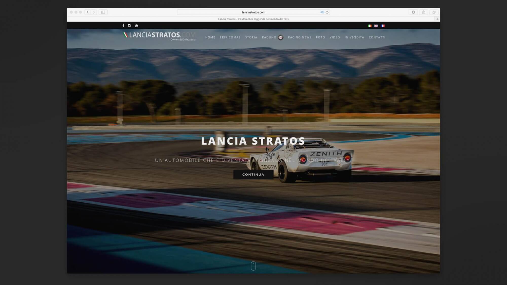Select the Lancia Stratos tab title

pos(253,19)
